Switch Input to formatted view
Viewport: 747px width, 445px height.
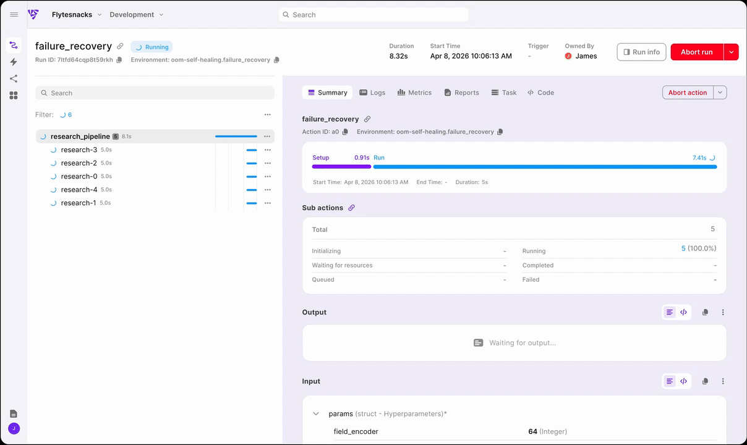[x=670, y=381]
